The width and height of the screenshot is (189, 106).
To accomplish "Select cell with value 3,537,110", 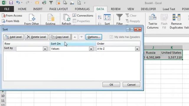I will [x=172, y=57].
